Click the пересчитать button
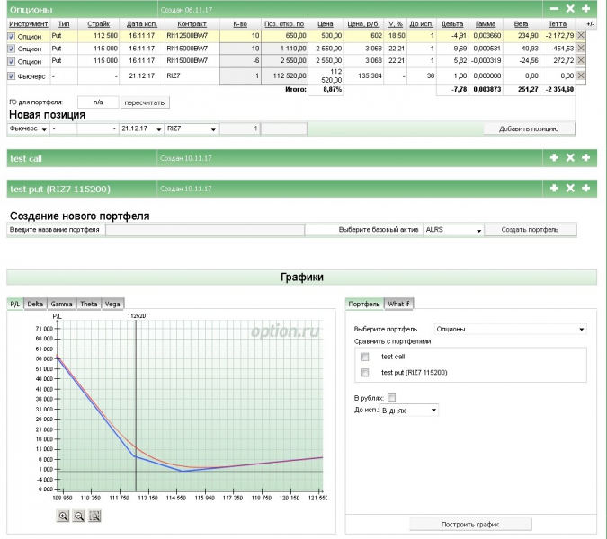This screenshot has width=607, height=539. (145, 102)
